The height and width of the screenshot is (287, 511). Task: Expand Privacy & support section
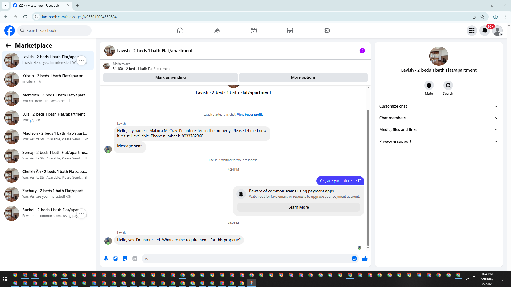tap(439, 141)
